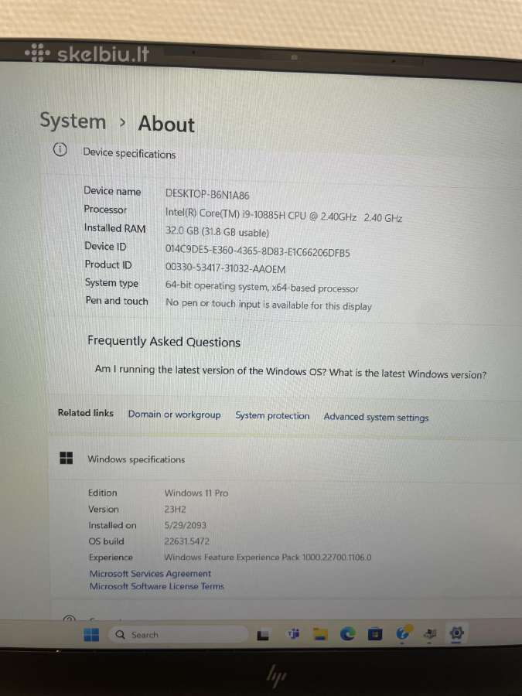
Task: Click the System type label
Action: (x=112, y=283)
